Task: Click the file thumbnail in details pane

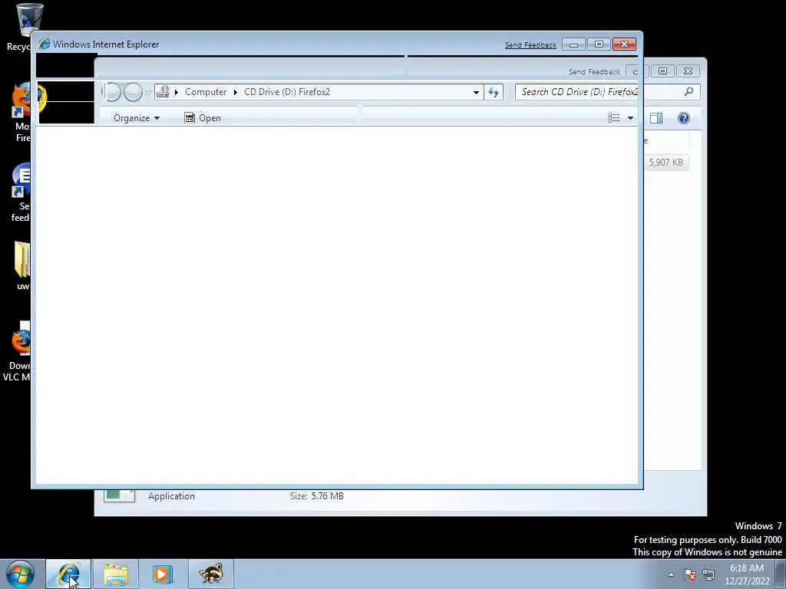Action: [x=119, y=496]
